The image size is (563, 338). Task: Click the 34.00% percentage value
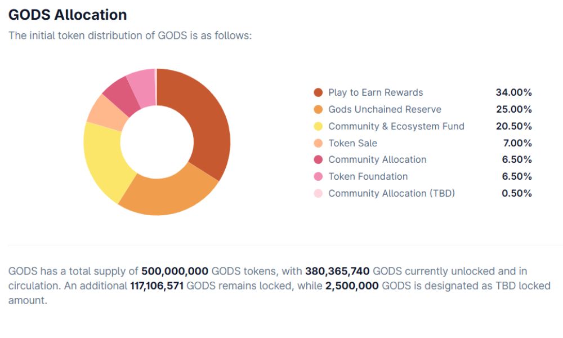[x=513, y=92]
